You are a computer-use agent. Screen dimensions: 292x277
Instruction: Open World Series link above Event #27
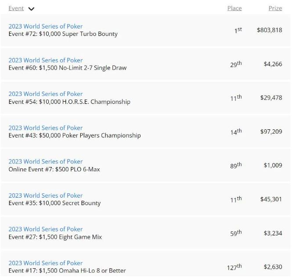(x=46, y=229)
